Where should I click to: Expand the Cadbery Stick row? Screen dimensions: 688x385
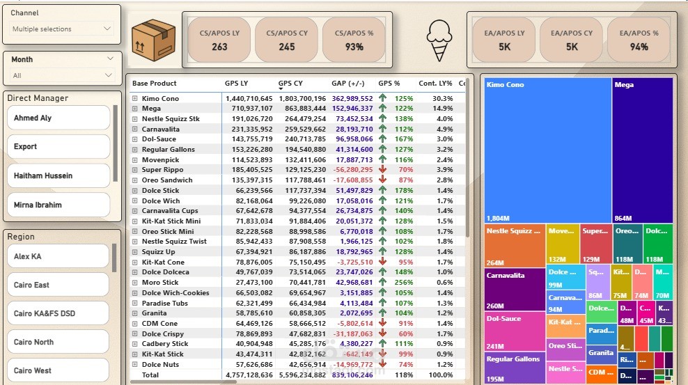coord(134,344)
